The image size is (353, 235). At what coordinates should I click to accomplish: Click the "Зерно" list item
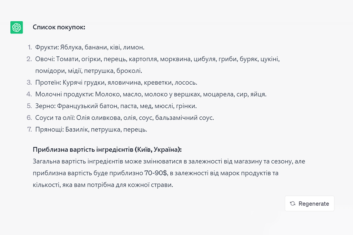point(116,106)
